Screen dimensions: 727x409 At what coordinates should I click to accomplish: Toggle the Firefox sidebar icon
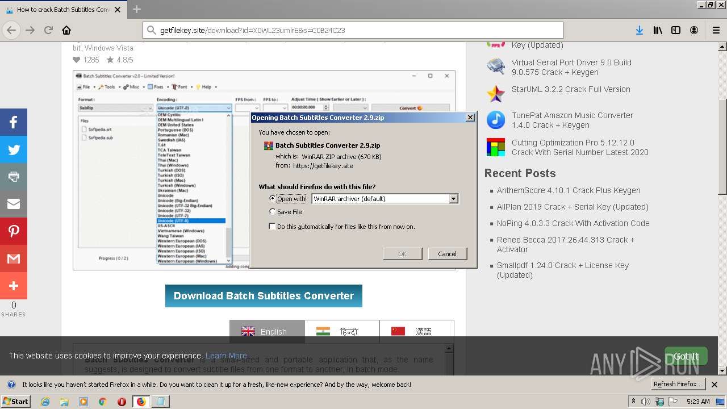point(676,30)
